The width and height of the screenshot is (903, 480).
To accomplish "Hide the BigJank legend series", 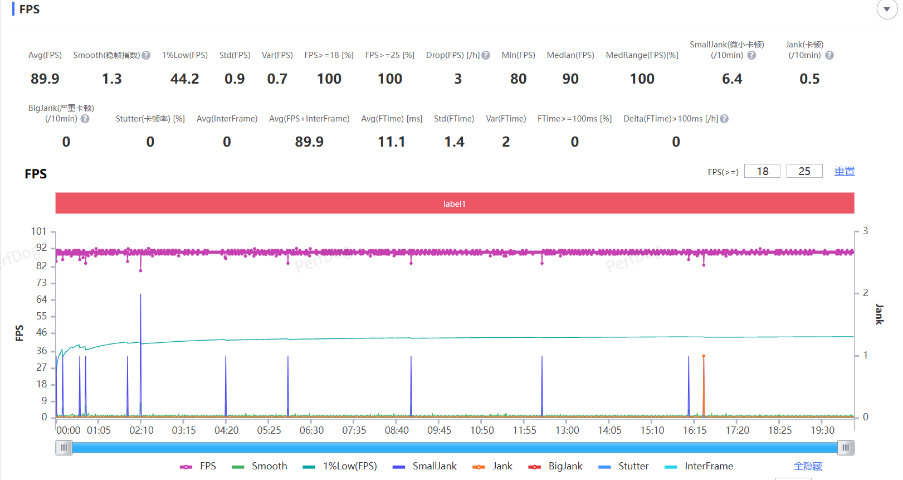I will [x=555, y=466].
